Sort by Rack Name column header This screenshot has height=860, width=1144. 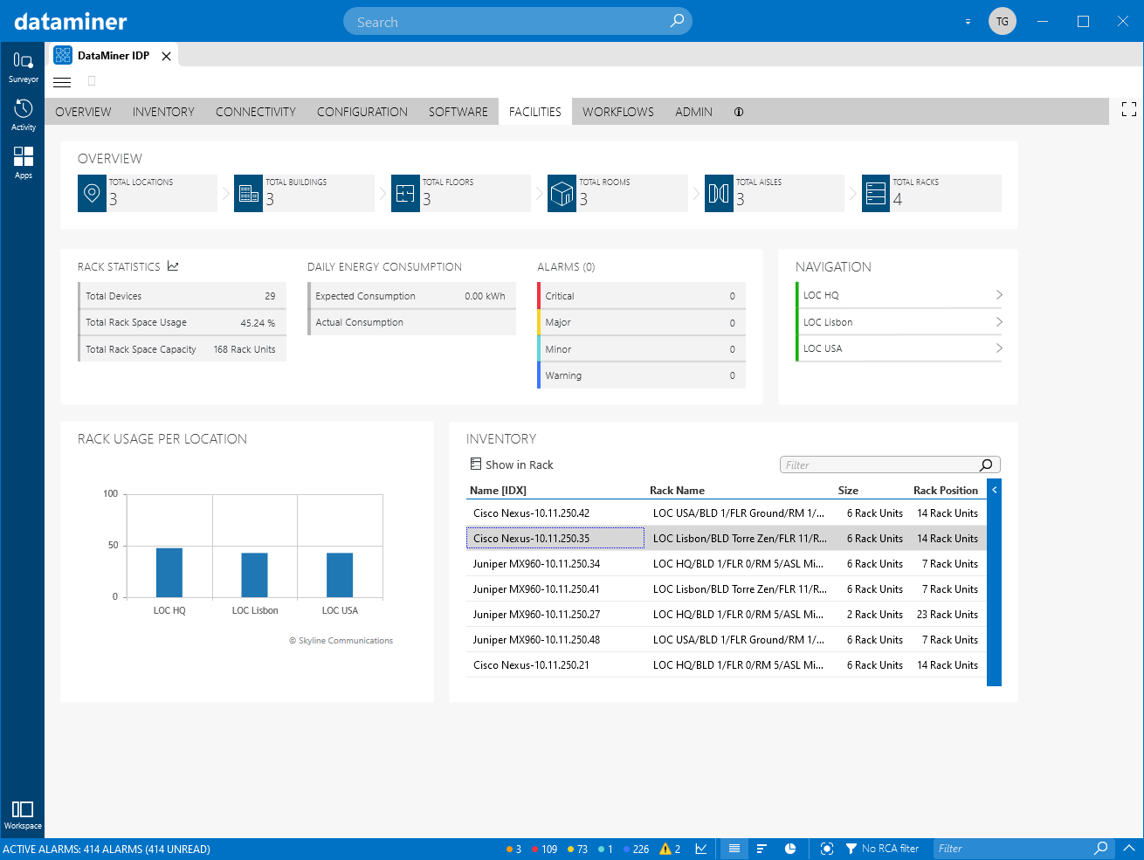pos(677,490)
